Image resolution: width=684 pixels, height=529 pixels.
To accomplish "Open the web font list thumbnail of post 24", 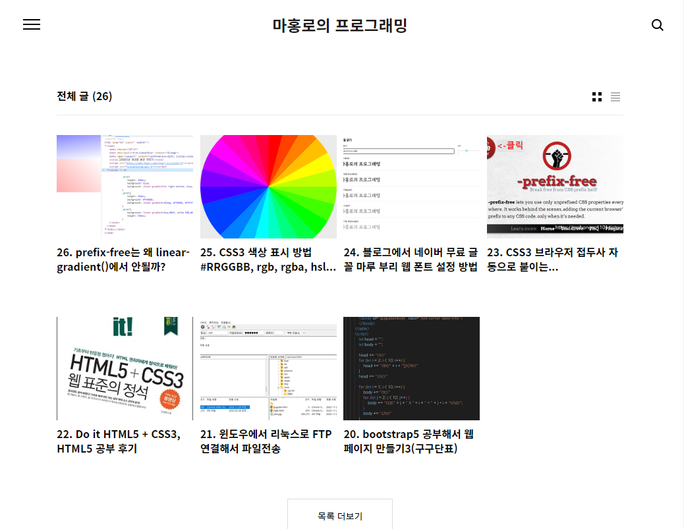I will [x=411, y=186].
